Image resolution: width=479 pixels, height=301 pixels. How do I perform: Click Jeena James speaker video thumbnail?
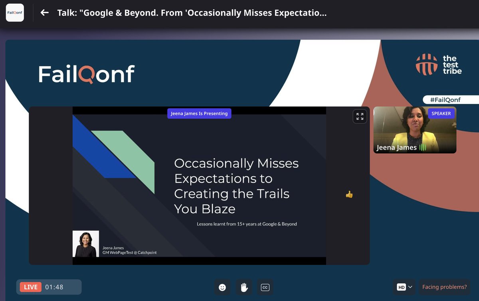pyautogui.click(x=415, y=130)
